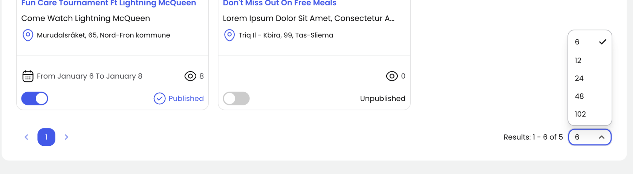Open Fun Care Tournament Ft Lightning McQueen link

tap(109, 3)
